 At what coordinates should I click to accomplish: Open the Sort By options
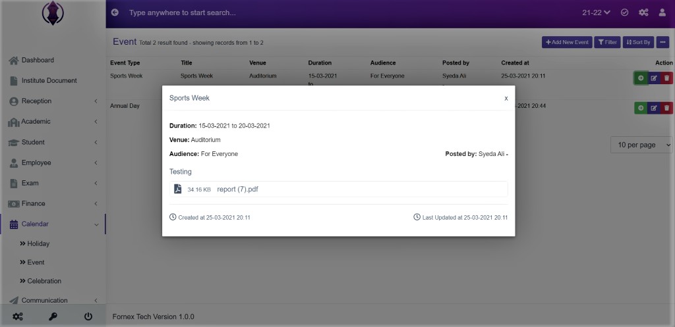click(x=638, y=42)
